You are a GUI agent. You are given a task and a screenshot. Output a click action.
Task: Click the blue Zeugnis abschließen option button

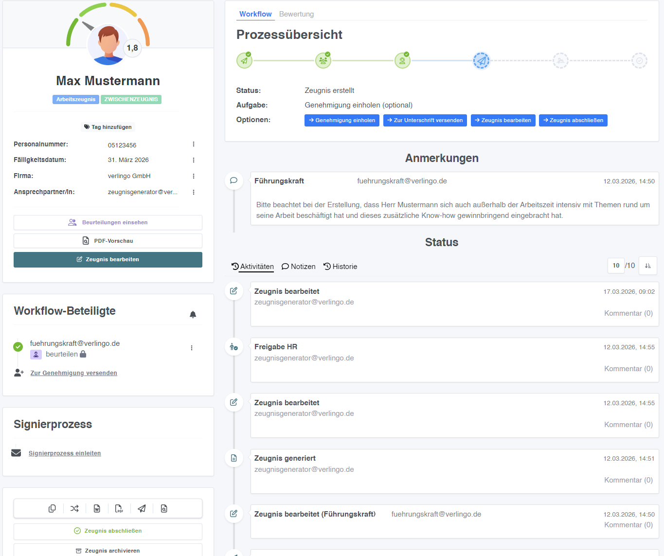(x=573, y=120)
